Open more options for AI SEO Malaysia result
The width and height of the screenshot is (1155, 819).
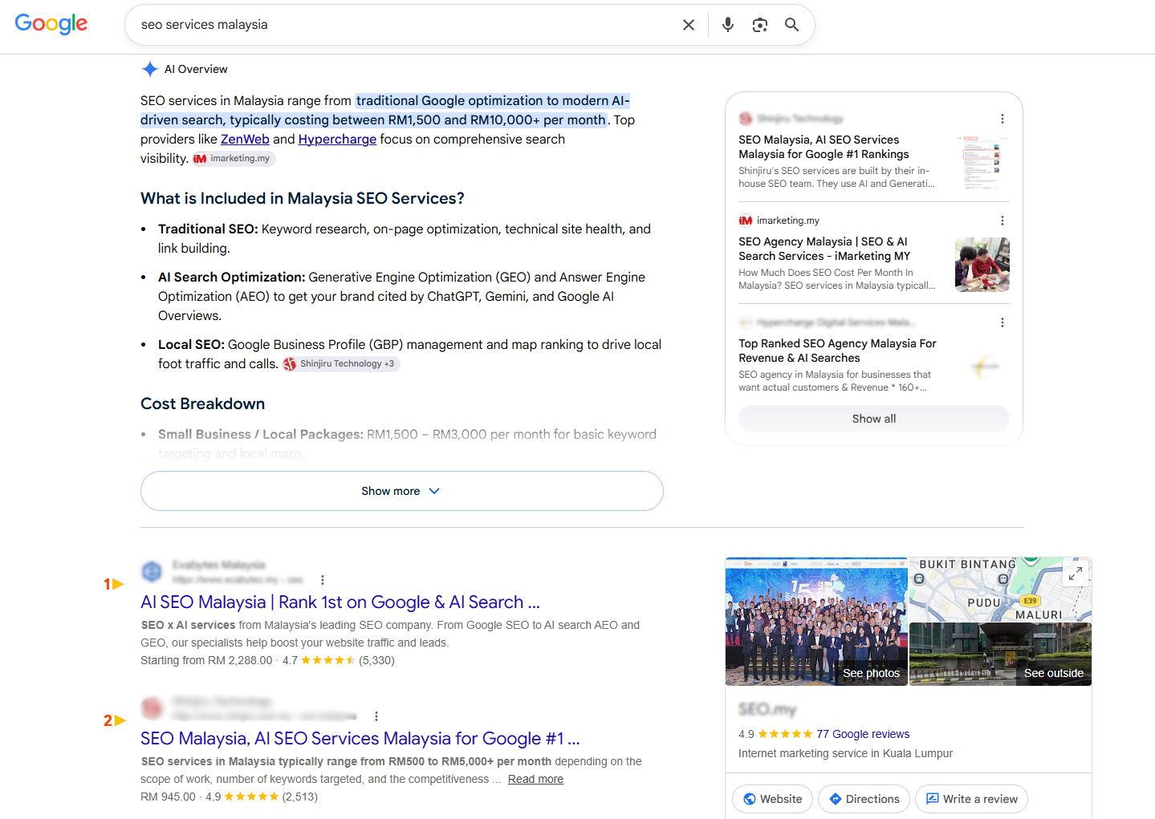point(323,580)
